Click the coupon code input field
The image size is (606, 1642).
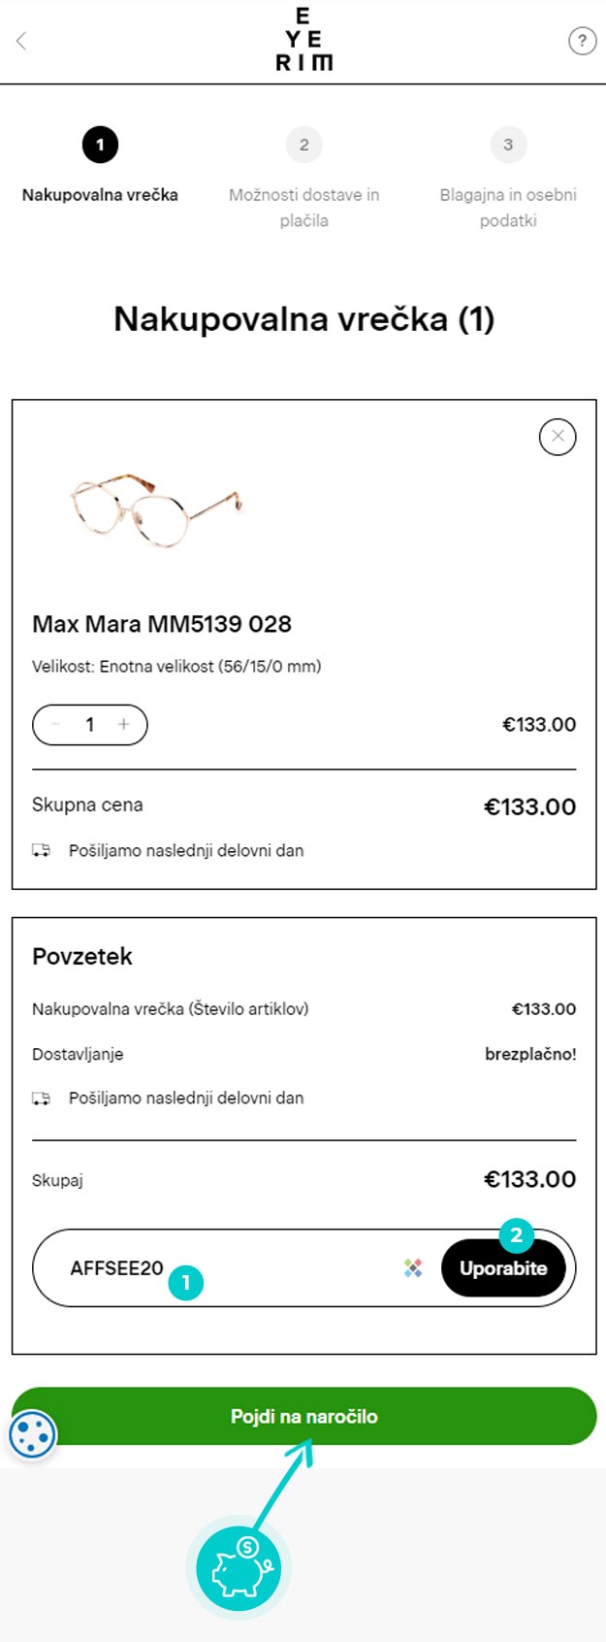pos(233,1268)
